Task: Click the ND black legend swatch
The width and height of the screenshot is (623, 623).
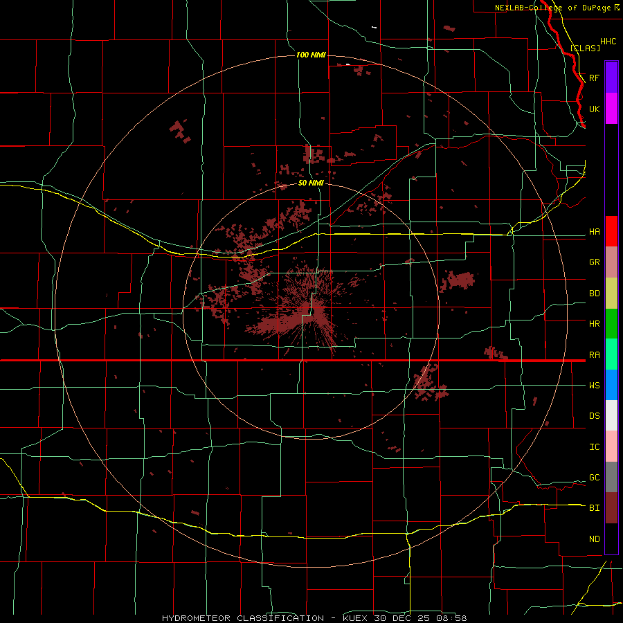Action: click(611, 539)
